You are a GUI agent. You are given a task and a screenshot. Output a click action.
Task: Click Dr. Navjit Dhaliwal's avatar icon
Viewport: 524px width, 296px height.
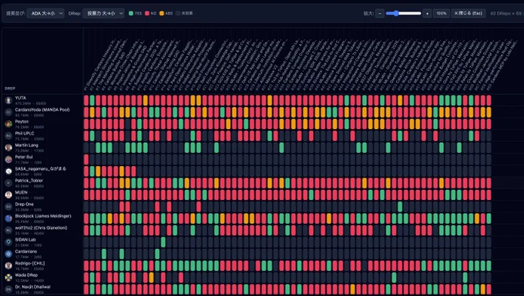(x=8, y=289)
